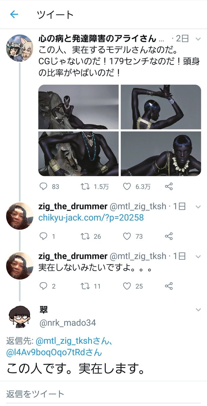207x406 pixels.
Task: Reply to the original tweet with 83 replies
Action: pos(44,186)
